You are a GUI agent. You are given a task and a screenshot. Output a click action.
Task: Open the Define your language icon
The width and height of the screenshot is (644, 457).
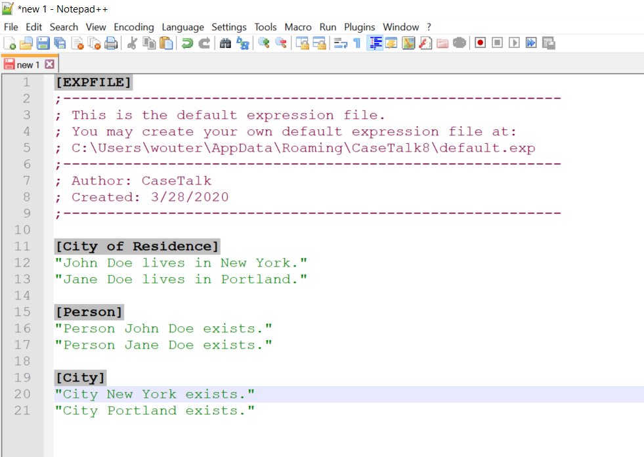click(x=391, y=43)
